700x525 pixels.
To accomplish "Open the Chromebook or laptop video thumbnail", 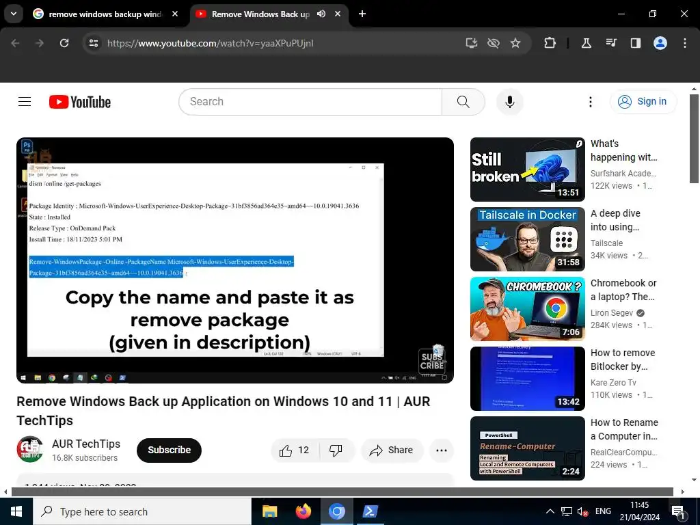I will tap(528, 309).
